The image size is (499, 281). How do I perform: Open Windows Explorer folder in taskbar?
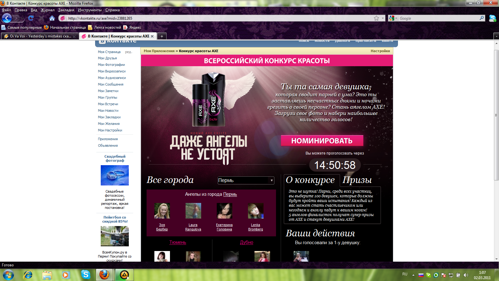(x=47, y=275)
